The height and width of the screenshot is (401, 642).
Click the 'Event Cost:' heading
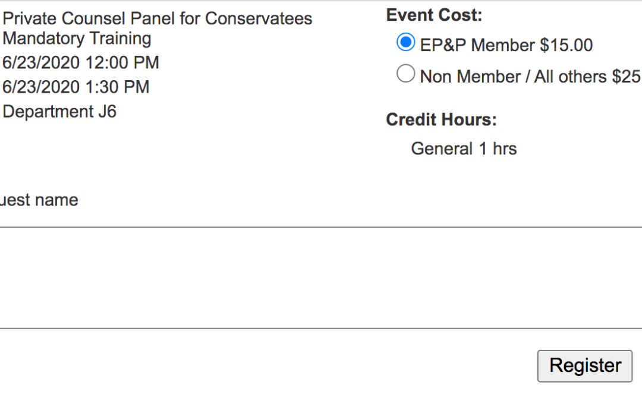pyautogui.click(x=434, y=15)
